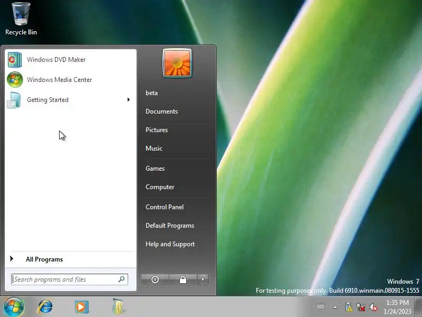Launch Internet Explorer from taskbar
Image resolution: width=422 pixels, height=317 pixels.
tap(45, 307)
